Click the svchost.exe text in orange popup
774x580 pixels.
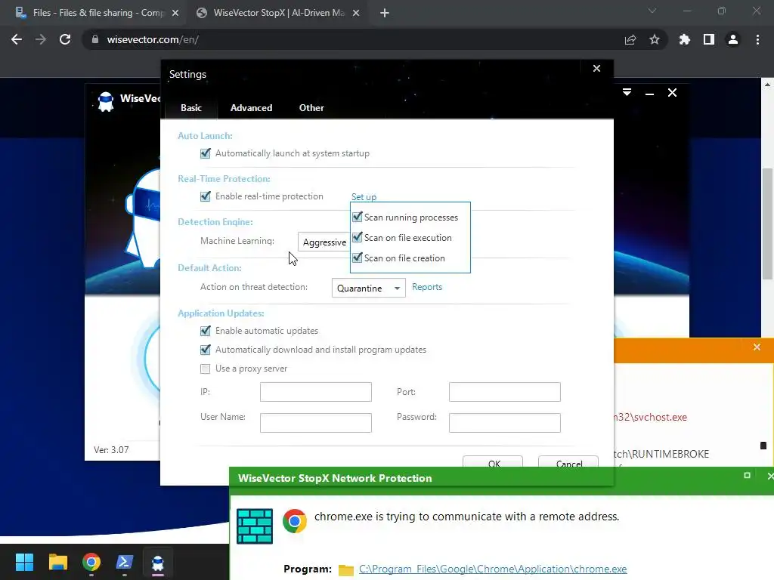pyautogui.click(x=651, y=417)
